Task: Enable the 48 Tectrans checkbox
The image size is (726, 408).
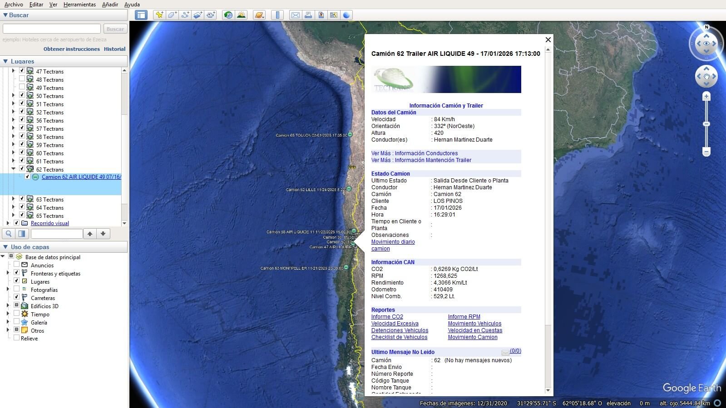Action: pyautogui.click(x=22, y=79)
